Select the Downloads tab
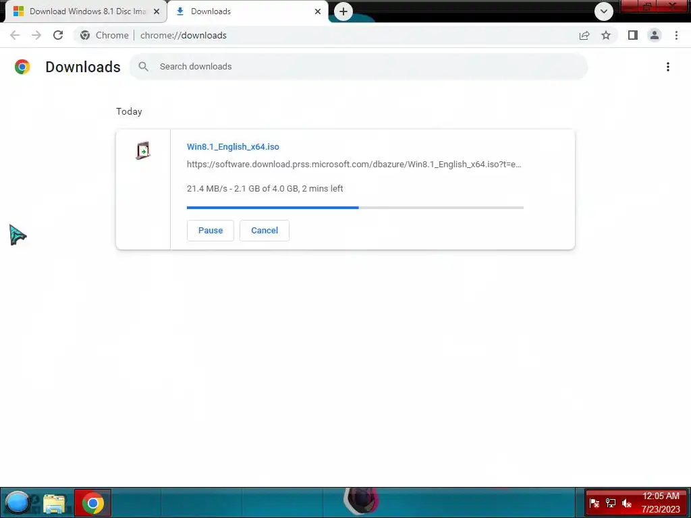Viewport: 691px width, 518px height. coord(248,11)
